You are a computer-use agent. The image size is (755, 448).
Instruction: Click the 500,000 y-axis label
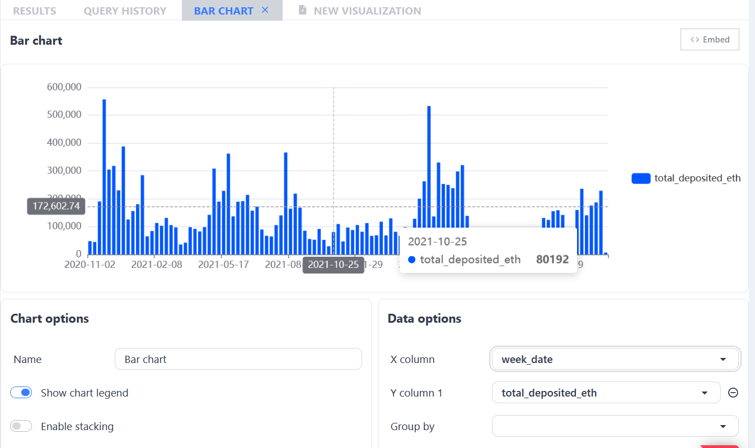(64, 115)
